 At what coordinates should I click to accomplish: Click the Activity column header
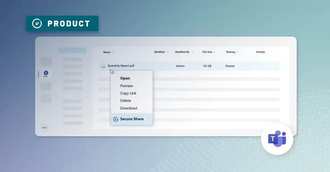260,52
